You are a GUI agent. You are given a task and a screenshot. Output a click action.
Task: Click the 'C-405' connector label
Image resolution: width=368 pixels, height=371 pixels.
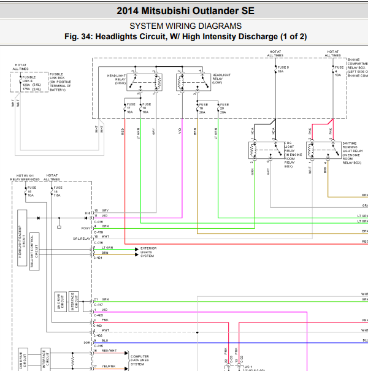click(x=99, y=315)
